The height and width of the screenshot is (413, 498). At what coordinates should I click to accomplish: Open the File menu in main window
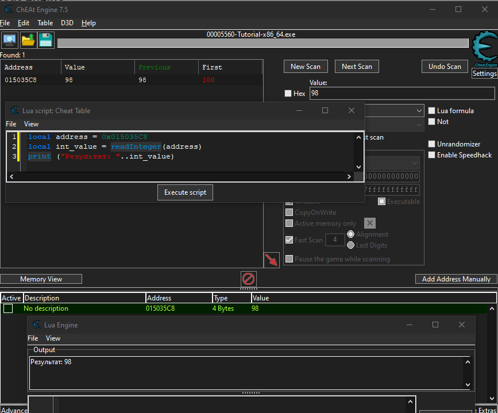(x=5, y=23)
